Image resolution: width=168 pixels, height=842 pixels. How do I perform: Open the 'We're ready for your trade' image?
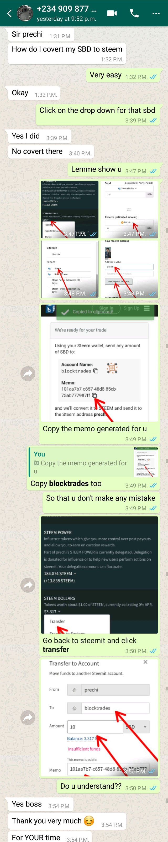99,363
